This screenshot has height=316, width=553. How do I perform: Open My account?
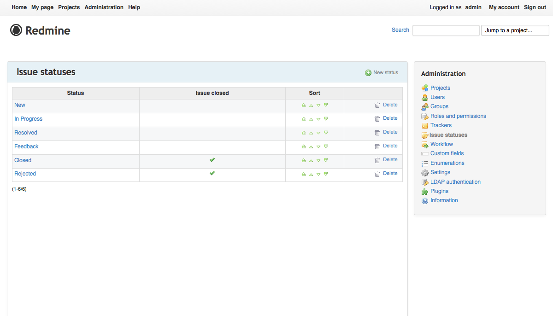(x=504, y=7)
